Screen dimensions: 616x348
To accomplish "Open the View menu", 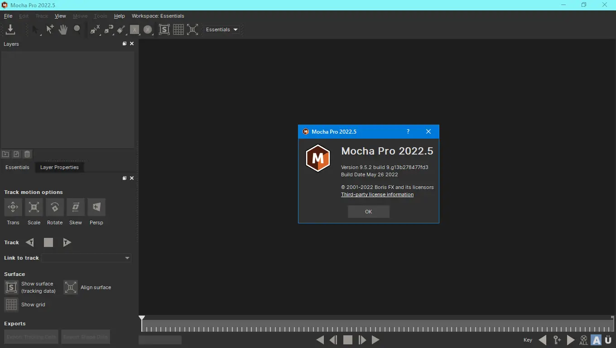I will (x=60, y=16).
